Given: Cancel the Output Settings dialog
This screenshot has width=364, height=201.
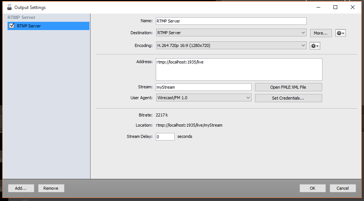Looking at the screenshot, I should pos(342,188).
